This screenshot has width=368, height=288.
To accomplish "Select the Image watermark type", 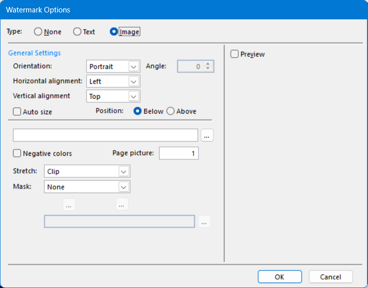I will 114,32.
